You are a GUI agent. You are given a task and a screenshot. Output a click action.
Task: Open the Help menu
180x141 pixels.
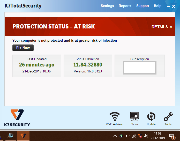point(157,6)
